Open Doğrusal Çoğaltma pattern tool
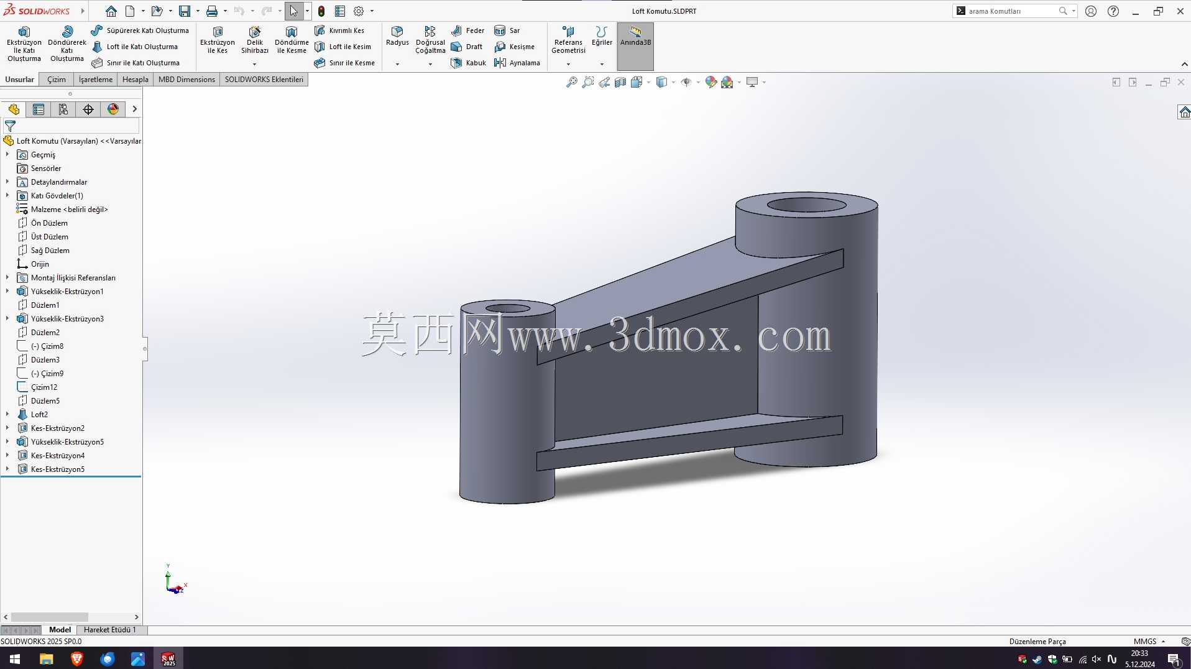The width and height of the screenshot is (1191, 669). pyautogui.click(x=430, y=40)
